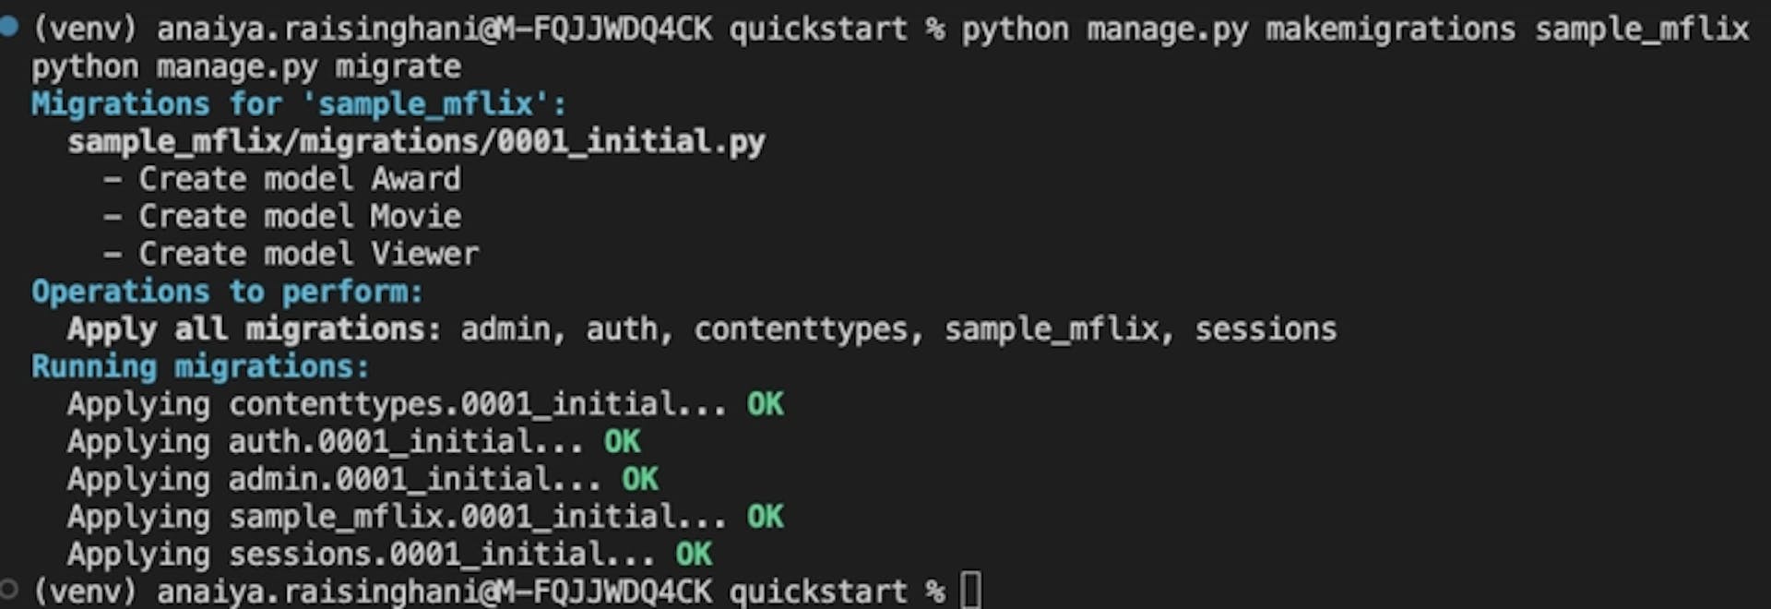The image size is (1771, 609).
Task: Click the "Applying sessions.0001_initial..." text
Action: (x=361, y=554)
